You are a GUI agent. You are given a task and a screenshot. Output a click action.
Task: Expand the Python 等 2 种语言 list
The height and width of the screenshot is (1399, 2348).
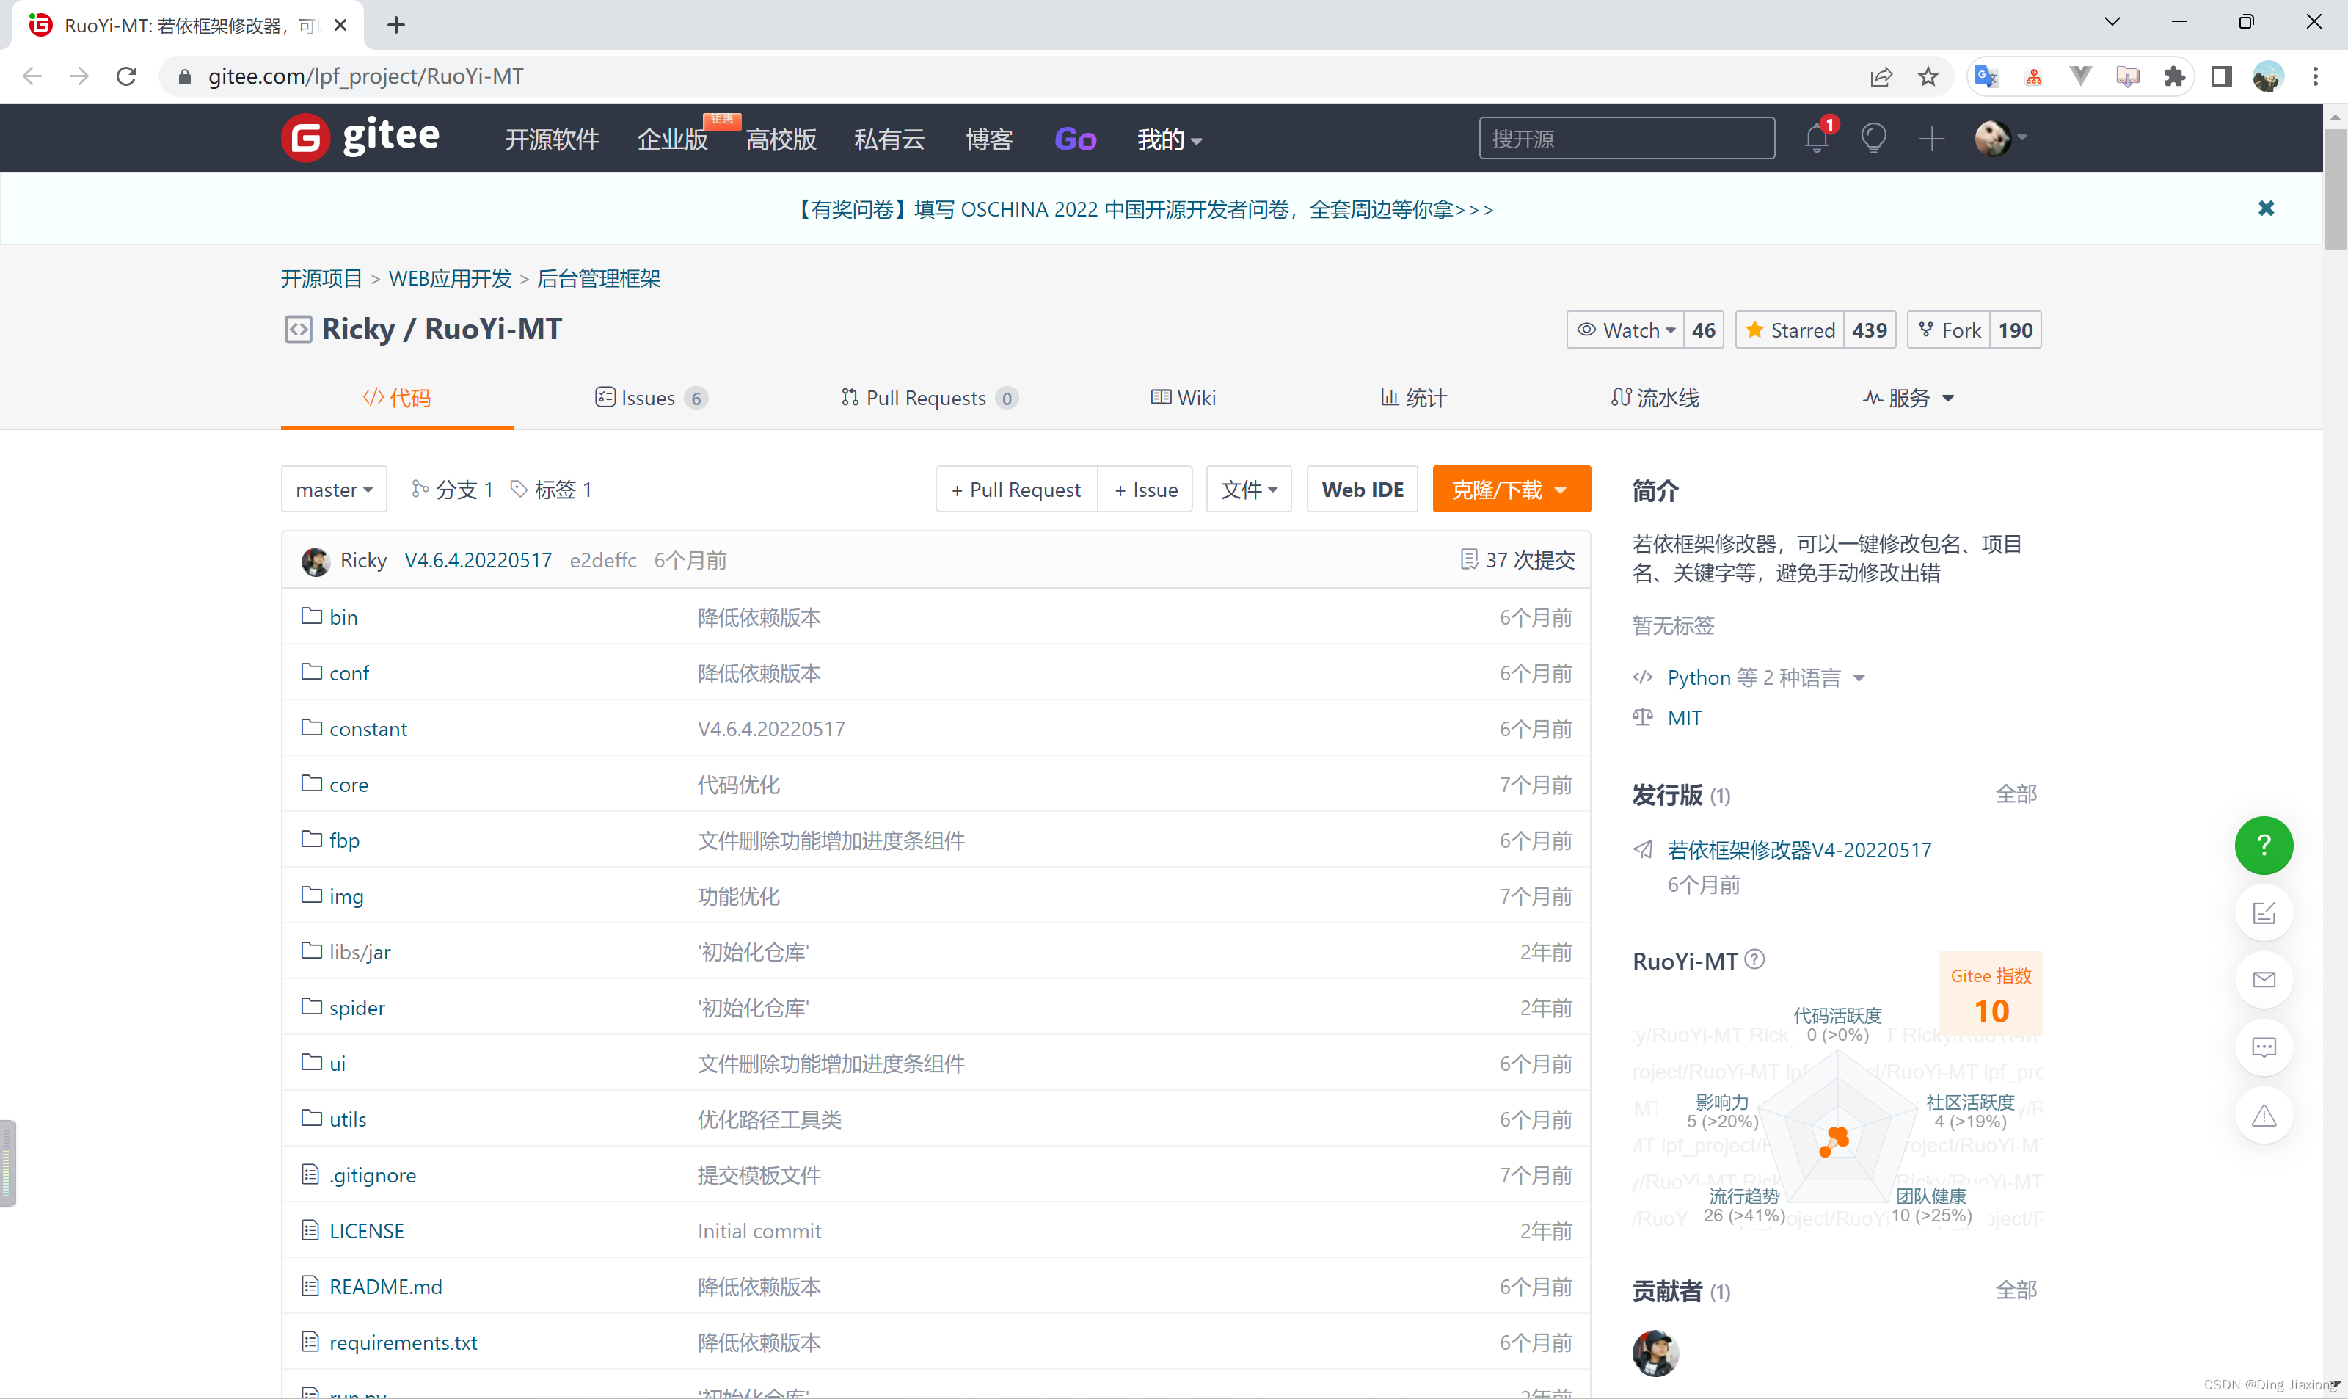pyautogui.click(x=1765, y=677)
